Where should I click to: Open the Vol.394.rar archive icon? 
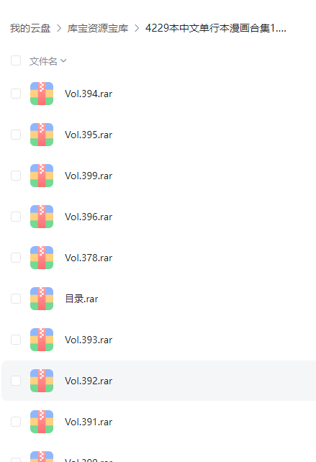[42, 94]
